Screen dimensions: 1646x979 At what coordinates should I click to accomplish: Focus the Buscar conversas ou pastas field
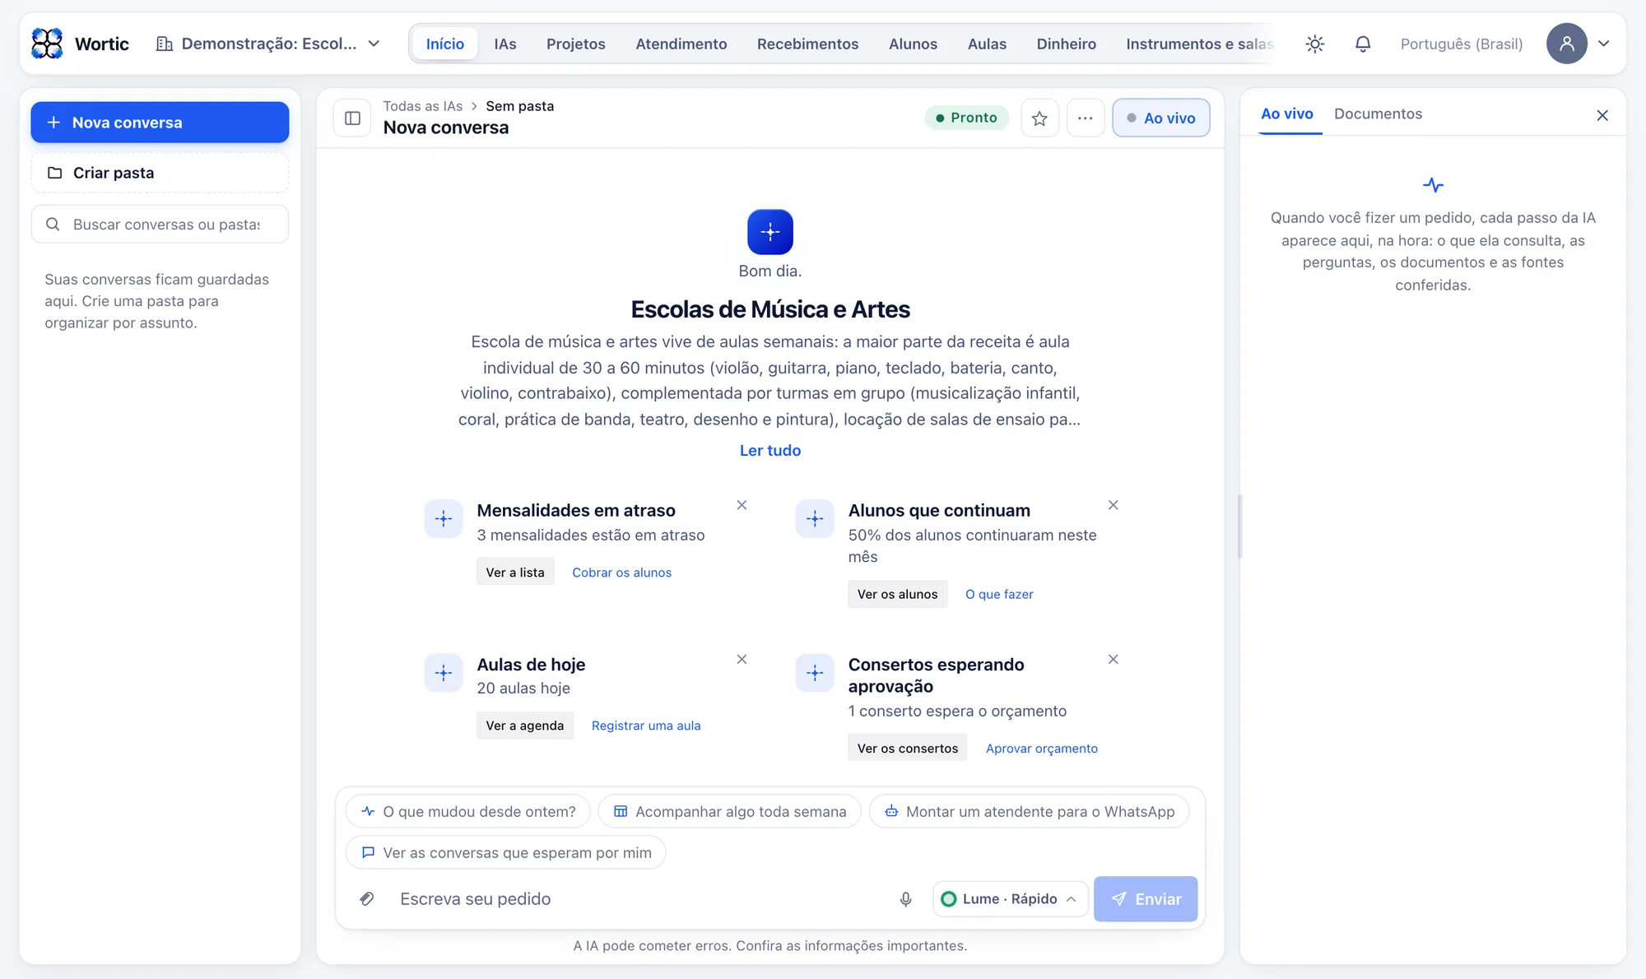pyautogui.click(x=160, y=224)
